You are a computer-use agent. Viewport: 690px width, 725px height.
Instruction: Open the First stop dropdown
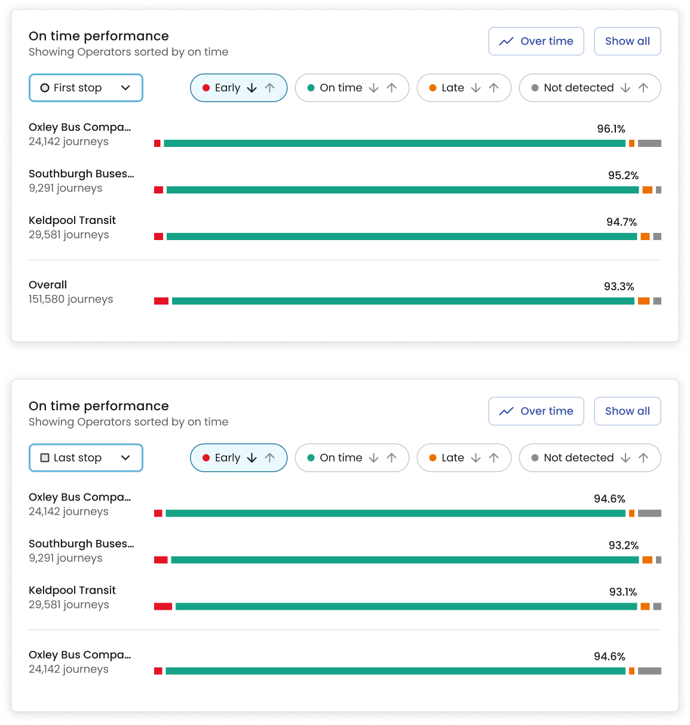[x=86, y=88]
